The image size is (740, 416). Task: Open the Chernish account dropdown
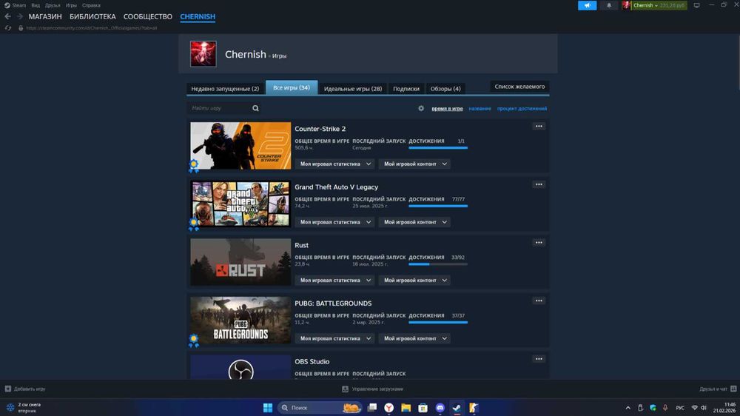tap(645, 5)
